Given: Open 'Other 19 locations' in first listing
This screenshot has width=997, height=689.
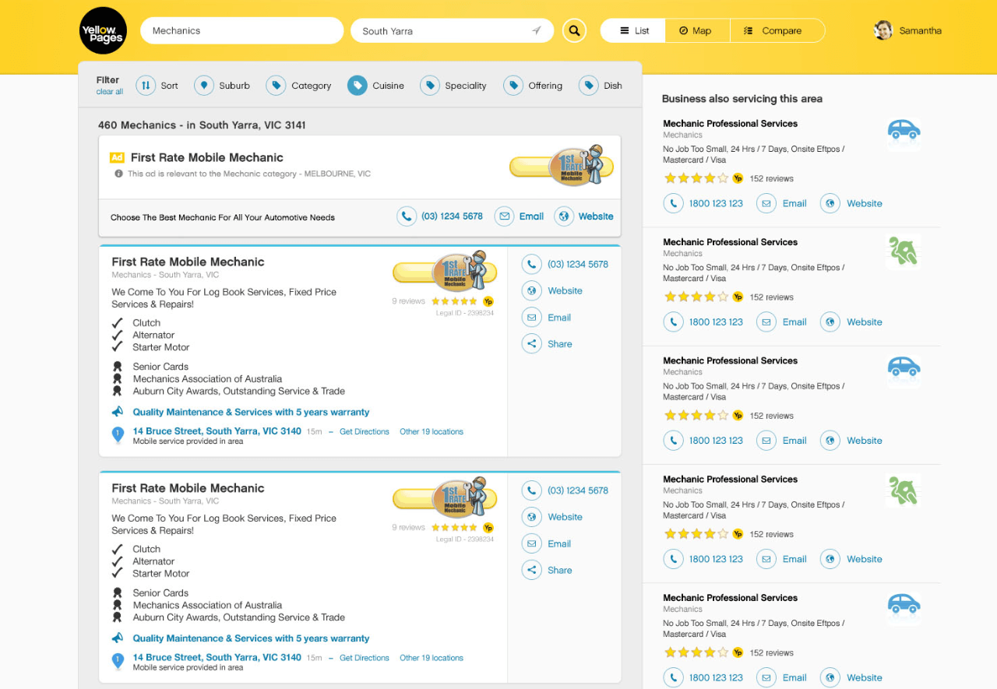Looking at the screenshot, I should point(431,431).
